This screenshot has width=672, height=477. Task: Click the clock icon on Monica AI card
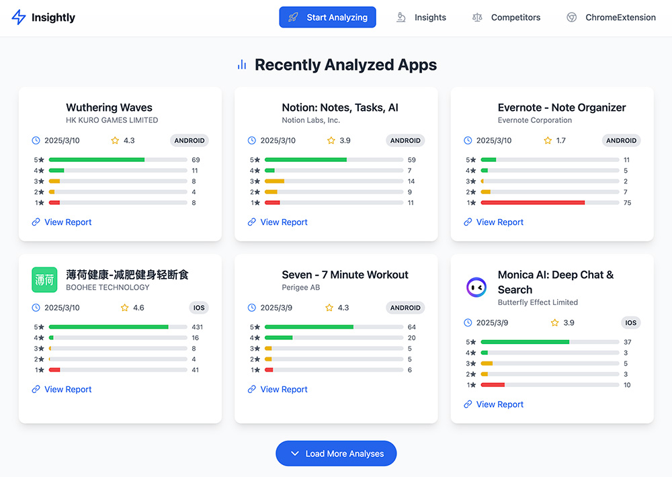[x=468, y=322]
